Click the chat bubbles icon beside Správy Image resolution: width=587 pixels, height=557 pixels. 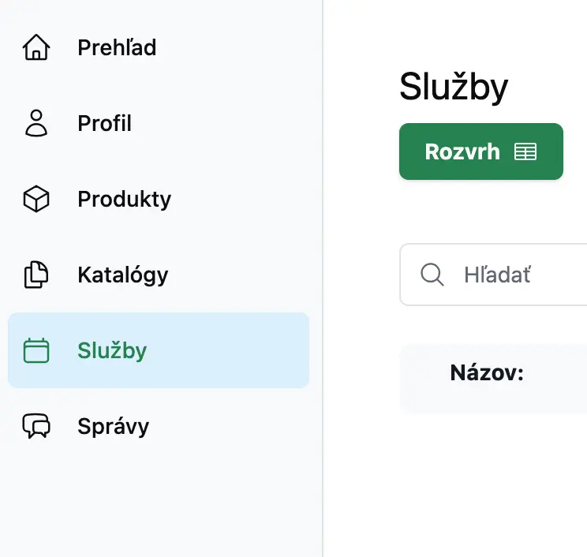[x=36, y=426]
